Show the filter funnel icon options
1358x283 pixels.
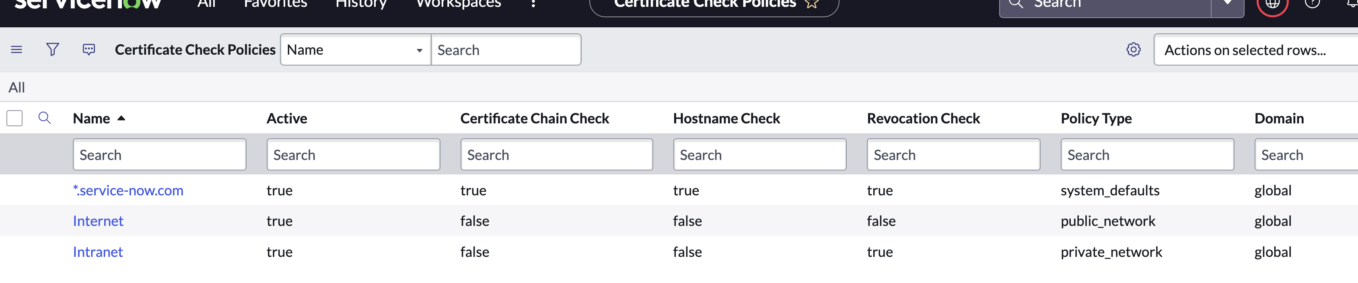tap(53, 50)
